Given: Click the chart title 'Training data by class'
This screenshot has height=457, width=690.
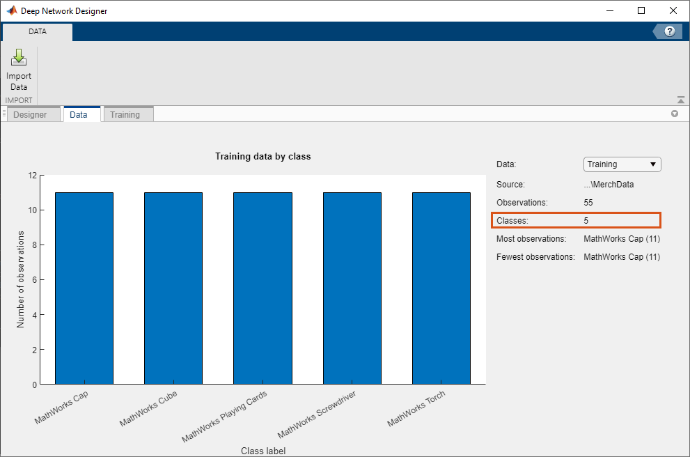Looking at the screenshot, I should pyautogui.click(x=262, y=156).
